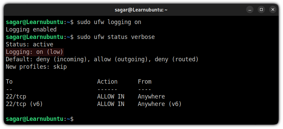Minimize the terminal window
Image resolution: width=283 pixels, height=129 pixels.
coord(250,9)
